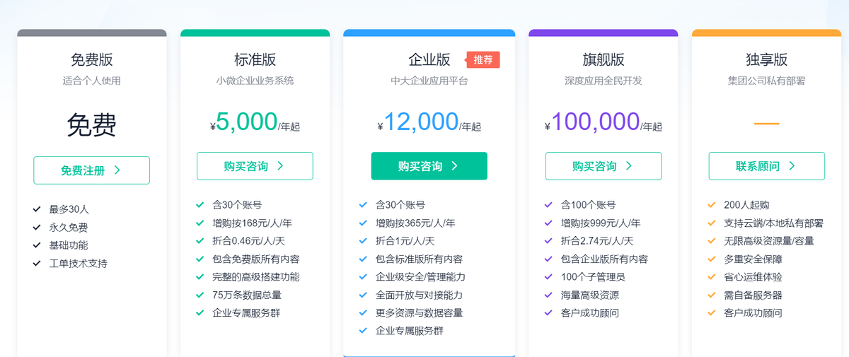
Task: Click 联系顾问 button under 独享版
Action: tap(766, 166)
